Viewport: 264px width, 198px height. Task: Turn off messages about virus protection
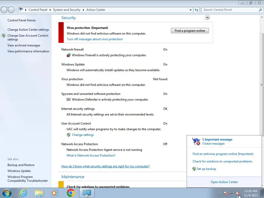coord(95,39)
